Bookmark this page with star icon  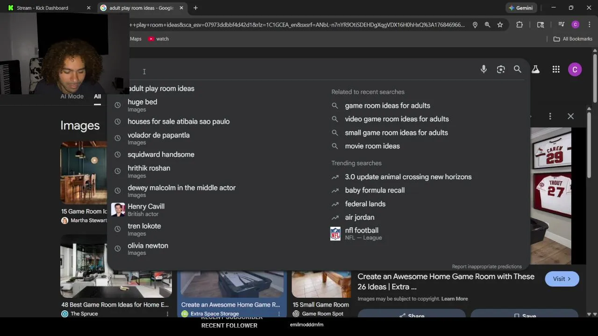tap(500, 25)
